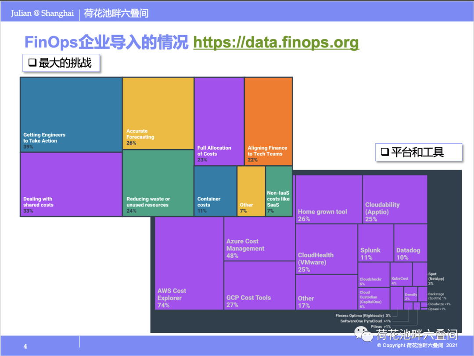
Task: Select the 'Julian @ Shanghai' header text
Action: [x=42, y=13]
